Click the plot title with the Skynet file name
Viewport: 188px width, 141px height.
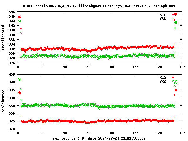[x=99, y=6]
